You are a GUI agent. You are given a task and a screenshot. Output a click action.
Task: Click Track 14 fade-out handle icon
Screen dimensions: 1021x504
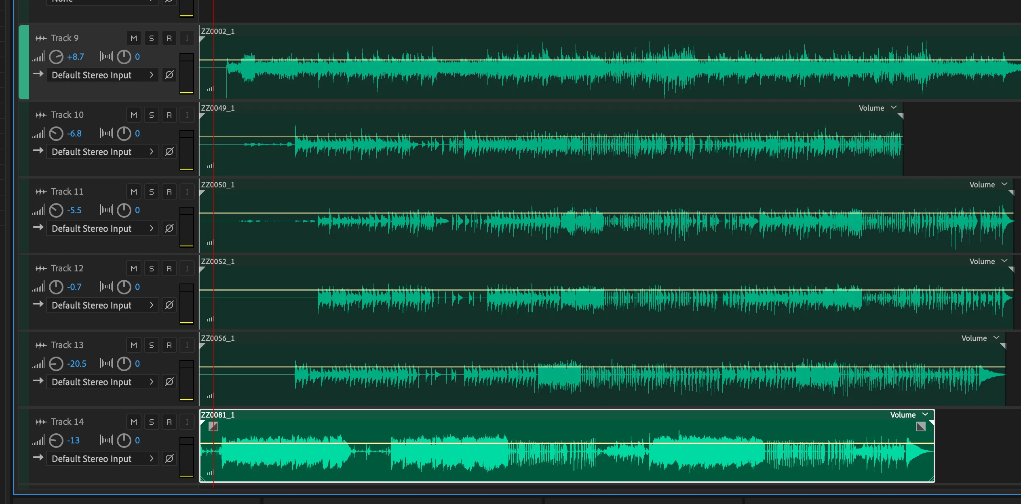tap(920, 426)
